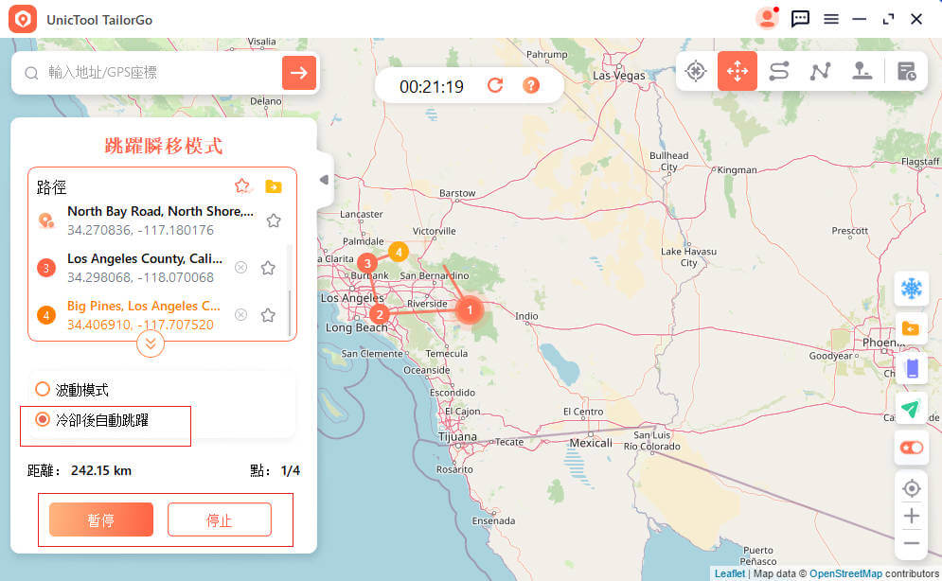Click map marker 1 near Riverside

(470, 310)
